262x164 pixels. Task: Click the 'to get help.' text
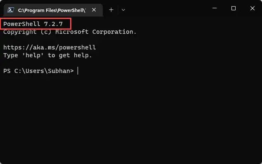[70, 55]
